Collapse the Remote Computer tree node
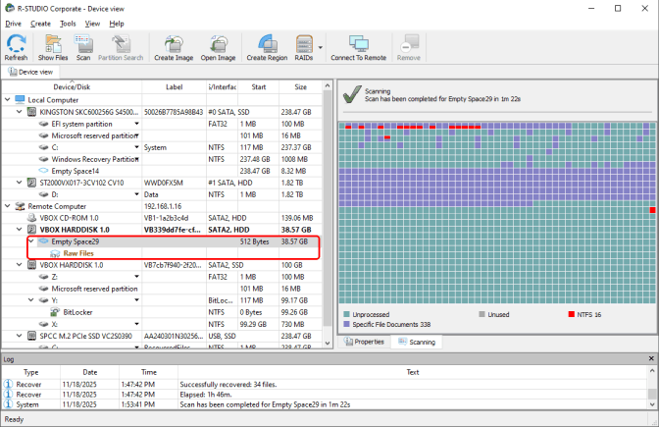This screenshot has width=659, height=427. click(x=8, y=206)
